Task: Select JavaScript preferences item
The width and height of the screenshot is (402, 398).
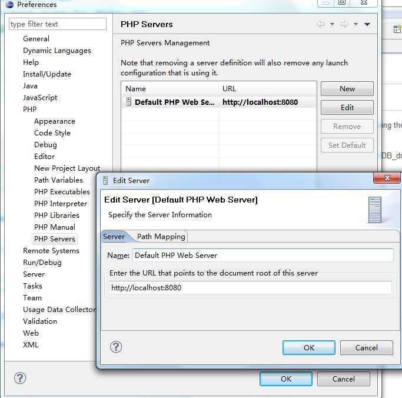Action: [x=40, y=98]
